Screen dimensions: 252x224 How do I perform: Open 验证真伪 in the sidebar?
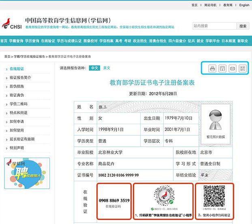[x=17, y=95]
